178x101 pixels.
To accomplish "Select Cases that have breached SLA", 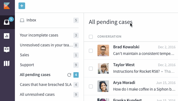I will [49, 85].
